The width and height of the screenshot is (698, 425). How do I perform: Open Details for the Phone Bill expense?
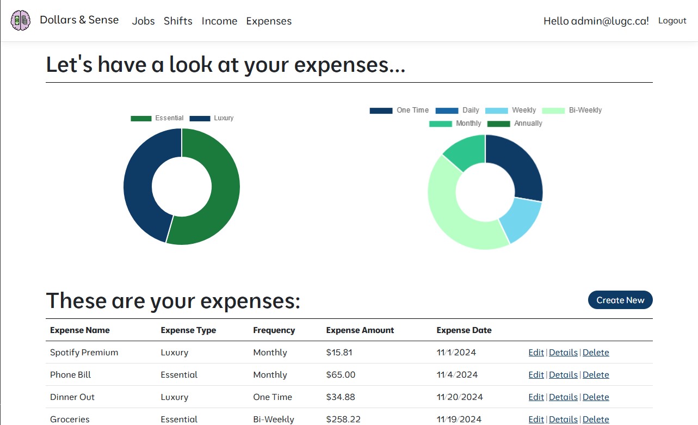point(563,374)
